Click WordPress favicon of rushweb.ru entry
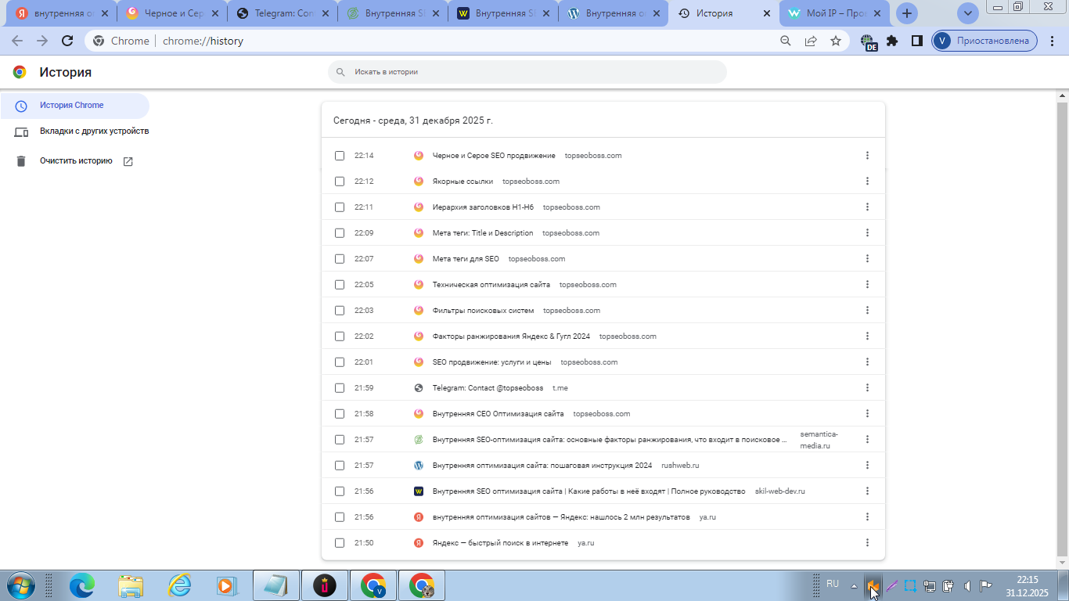Viewport: 1069px width, 601px height. pos(419,466)
